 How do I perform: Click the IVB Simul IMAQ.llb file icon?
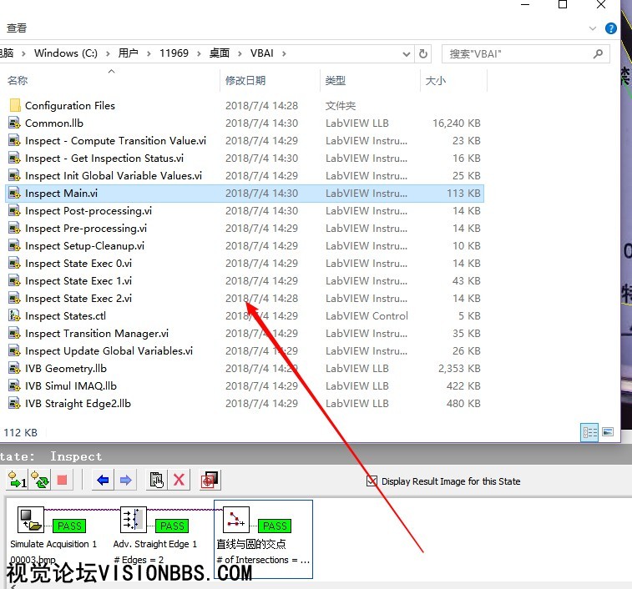(14, 386)
